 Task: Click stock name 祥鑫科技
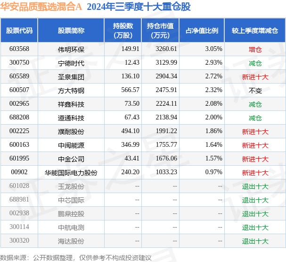[x=71, y=104]
